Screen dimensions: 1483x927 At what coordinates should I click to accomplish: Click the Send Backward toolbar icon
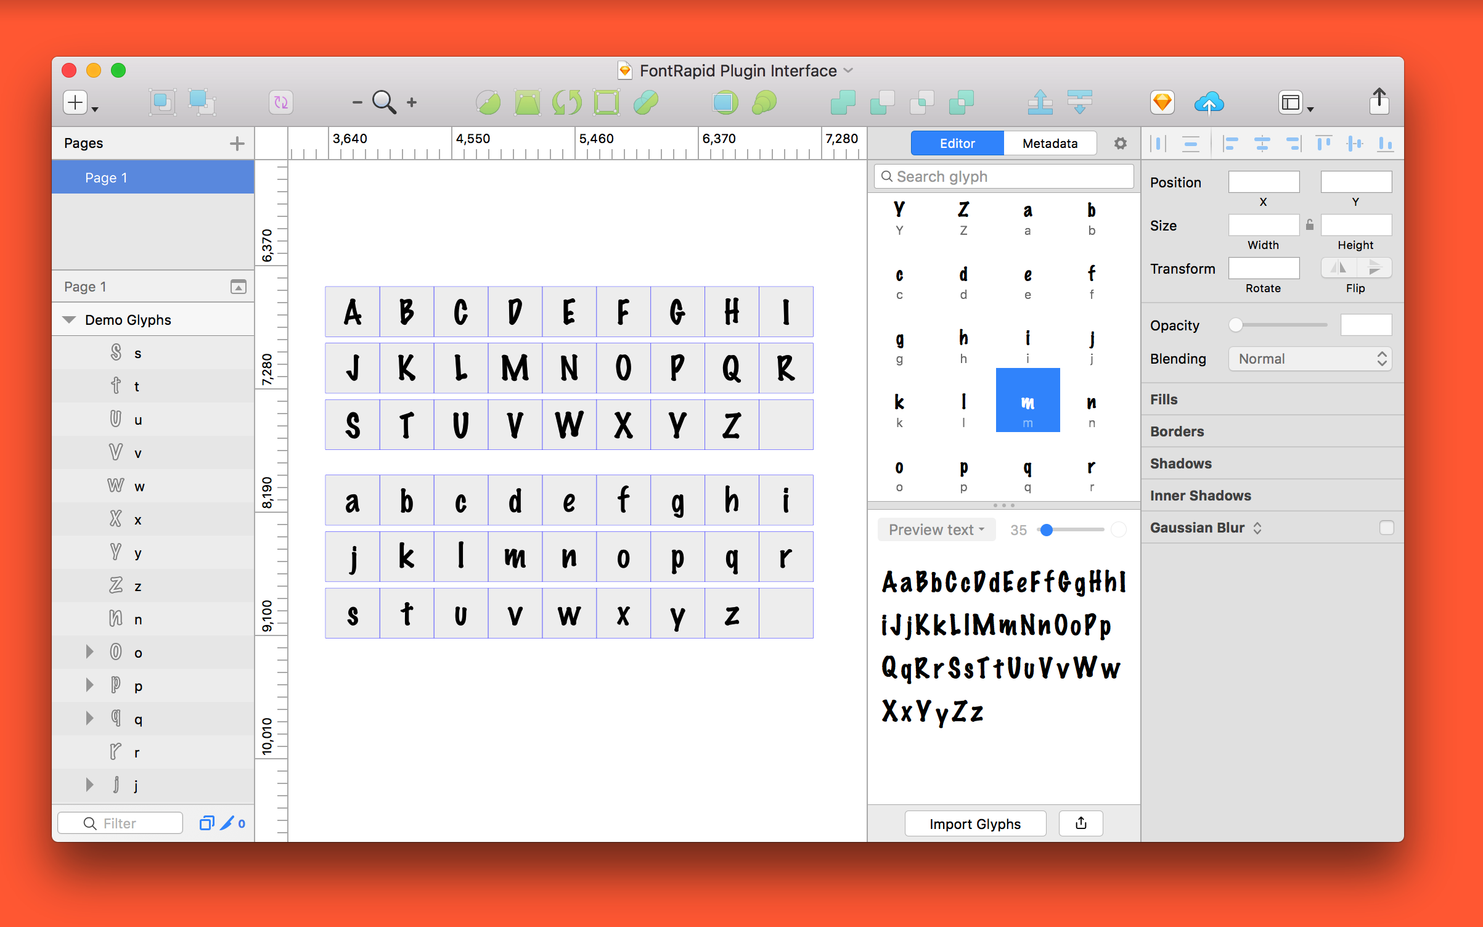point(1079,102)
